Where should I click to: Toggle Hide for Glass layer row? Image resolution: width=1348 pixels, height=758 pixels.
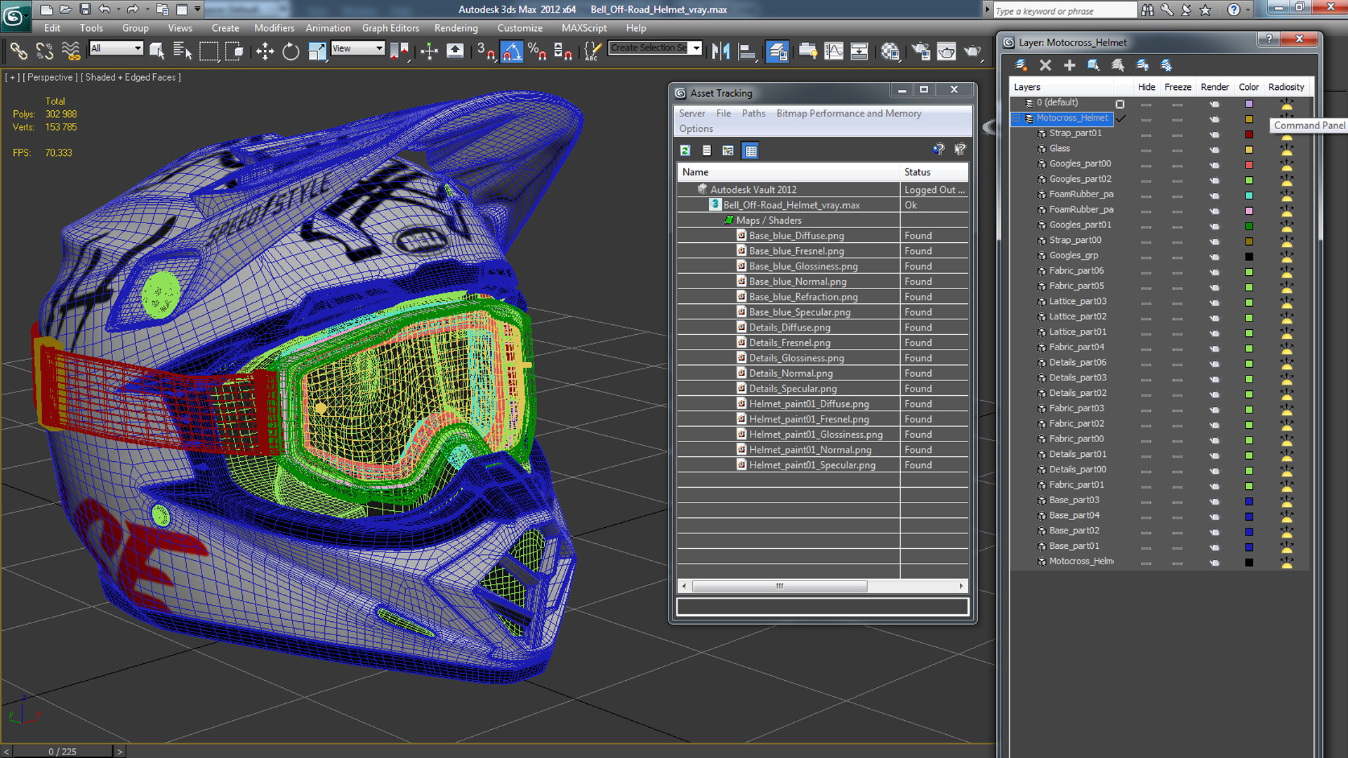[x=1146, y=149]
